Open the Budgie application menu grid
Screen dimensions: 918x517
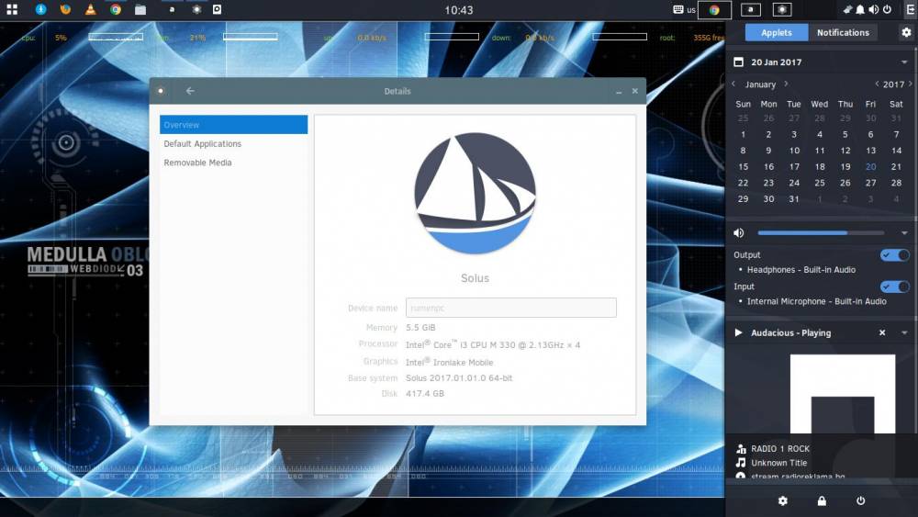coord(12,9)
